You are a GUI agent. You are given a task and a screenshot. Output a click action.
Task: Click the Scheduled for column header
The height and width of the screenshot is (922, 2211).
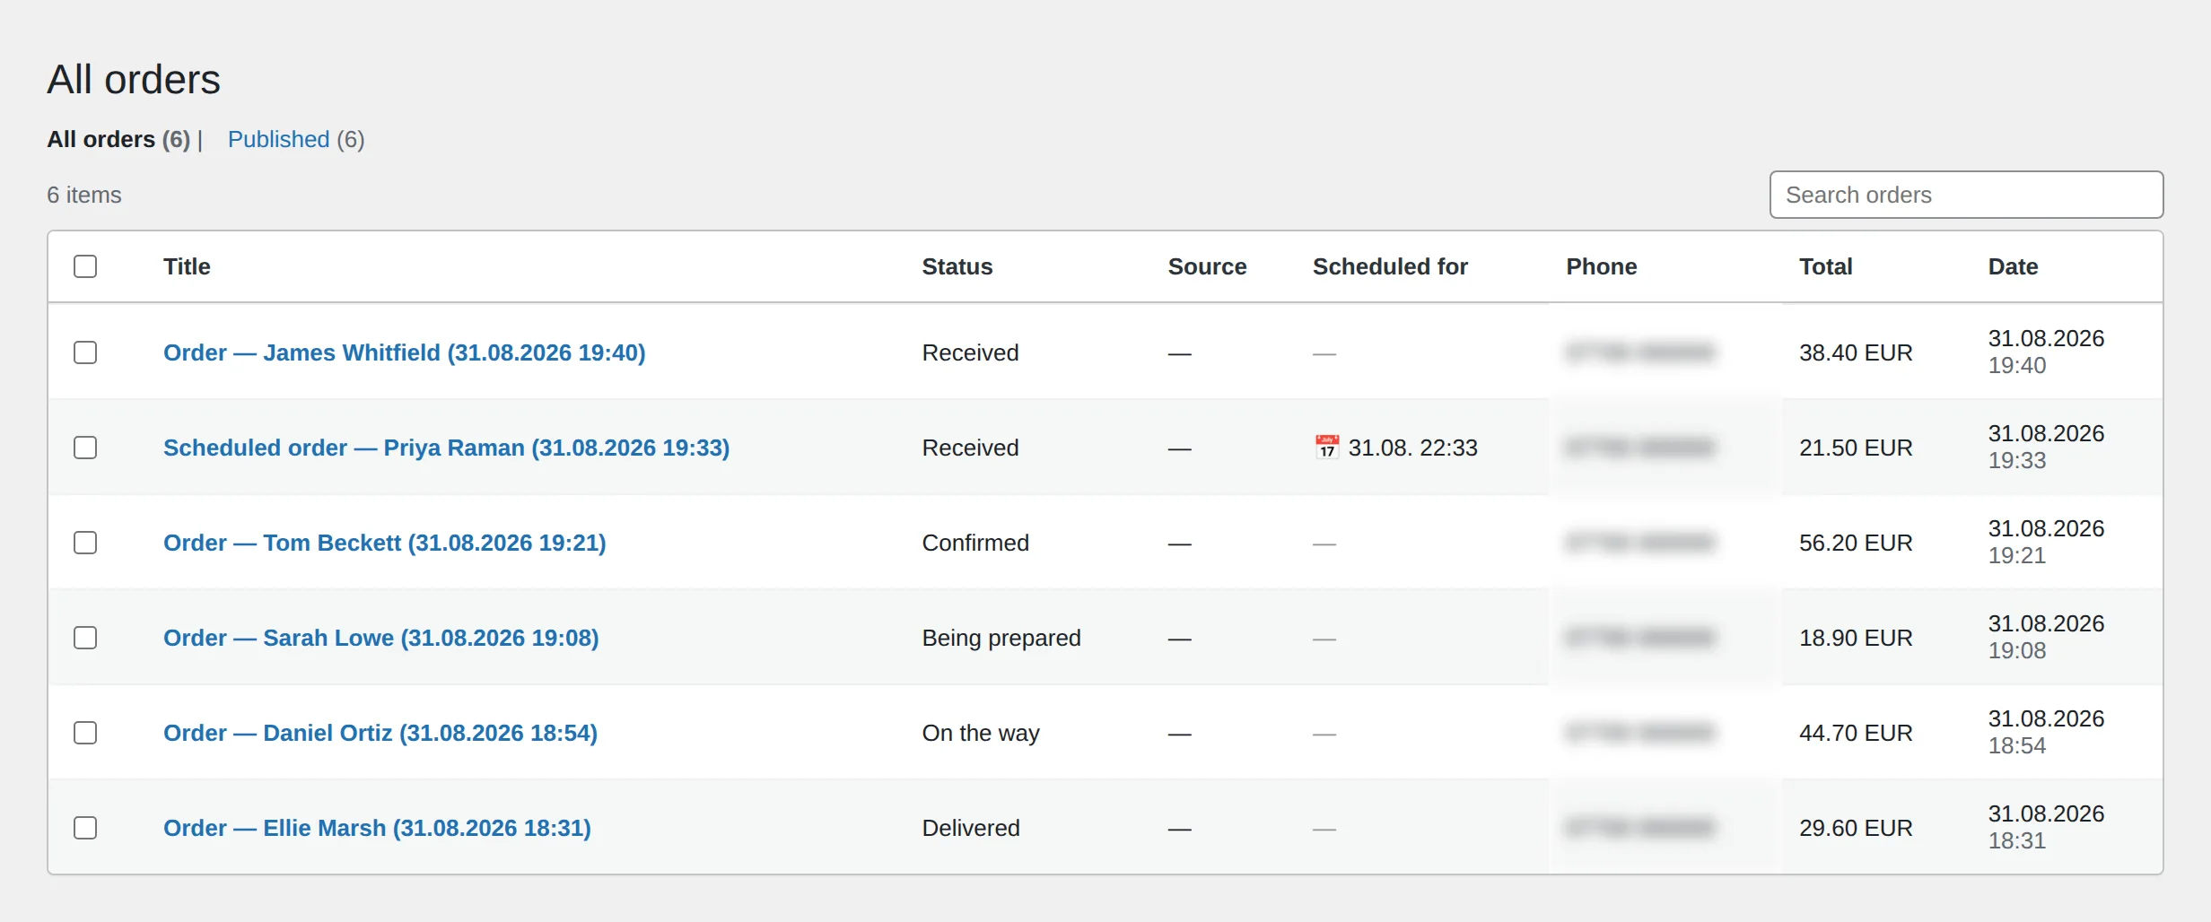click(1390, 266)
